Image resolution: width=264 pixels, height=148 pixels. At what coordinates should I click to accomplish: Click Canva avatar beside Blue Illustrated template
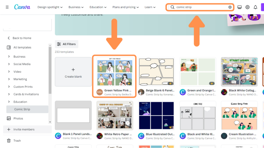coord(141,136)
